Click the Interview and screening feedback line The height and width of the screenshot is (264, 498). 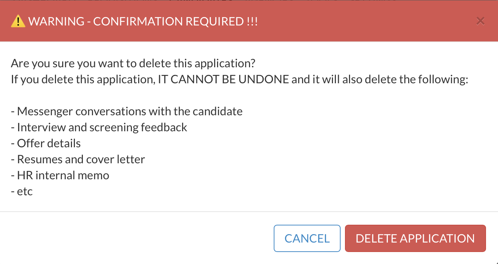coord(99,127)
